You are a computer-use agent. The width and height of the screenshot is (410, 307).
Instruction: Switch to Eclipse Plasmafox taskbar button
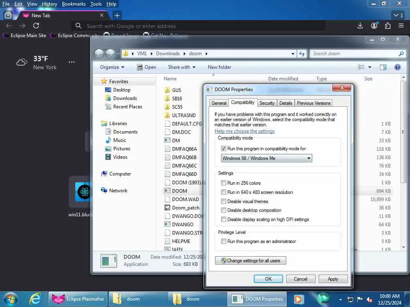coord(78,299)
